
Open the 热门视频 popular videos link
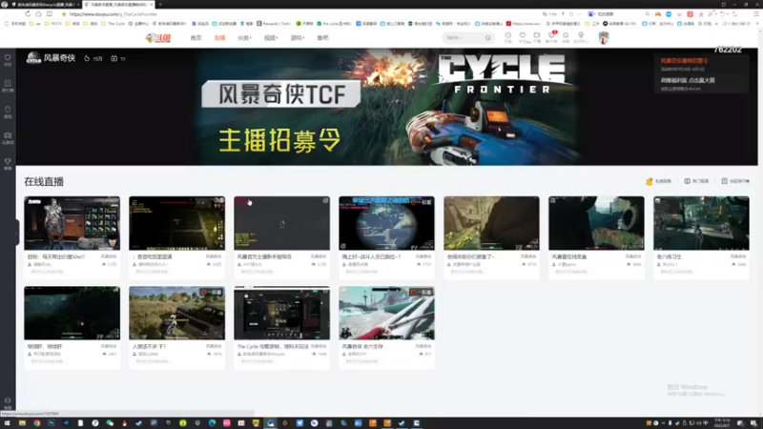pyautogui.click(x=696, y=181)
